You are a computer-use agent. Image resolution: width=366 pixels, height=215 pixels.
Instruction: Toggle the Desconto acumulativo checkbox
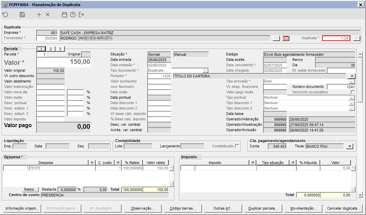point(353,92)
